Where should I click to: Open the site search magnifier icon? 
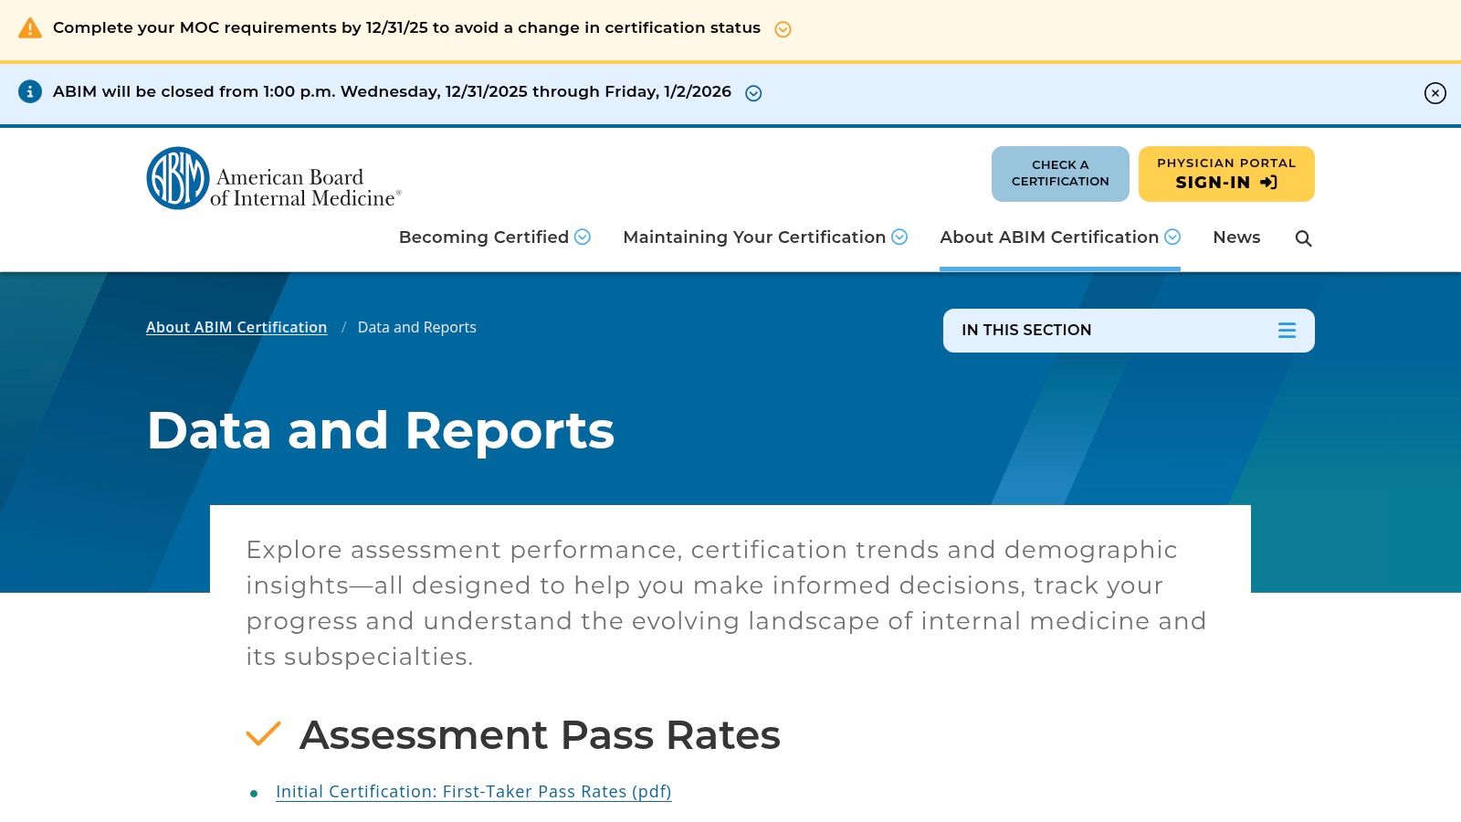click(1302, 237)
